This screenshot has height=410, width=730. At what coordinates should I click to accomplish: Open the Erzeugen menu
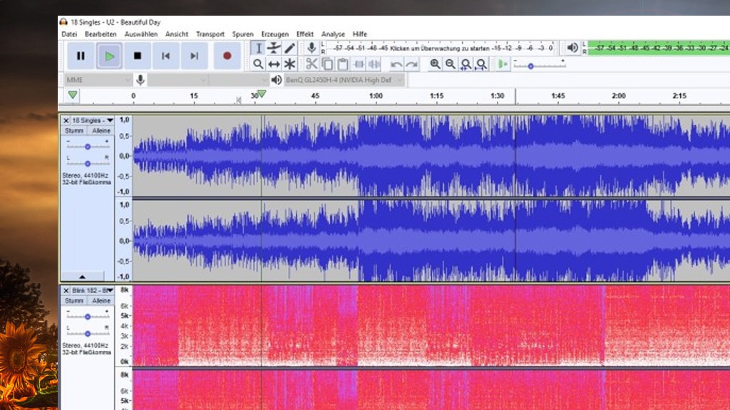[x=274, y=34]
